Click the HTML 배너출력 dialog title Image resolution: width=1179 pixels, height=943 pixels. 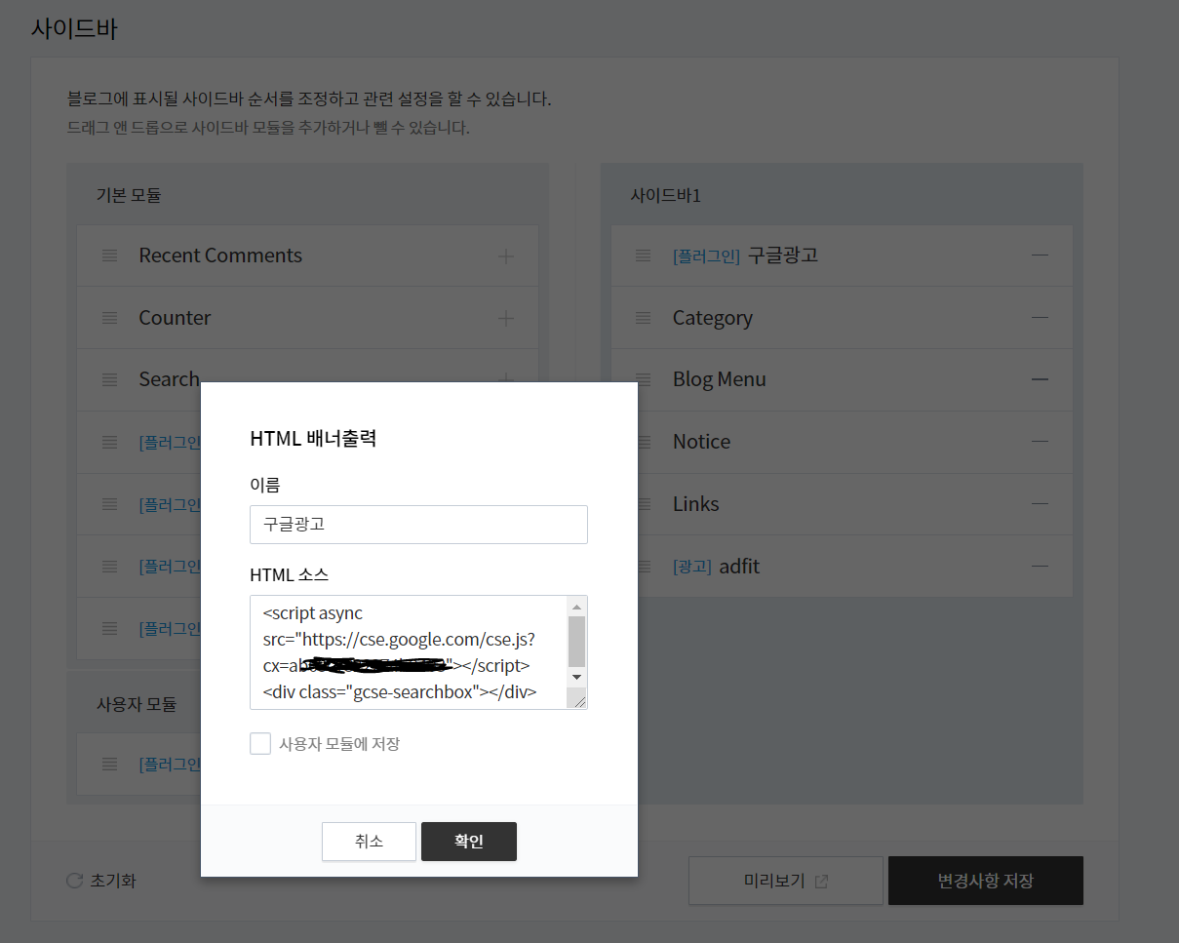click(313, 439)
